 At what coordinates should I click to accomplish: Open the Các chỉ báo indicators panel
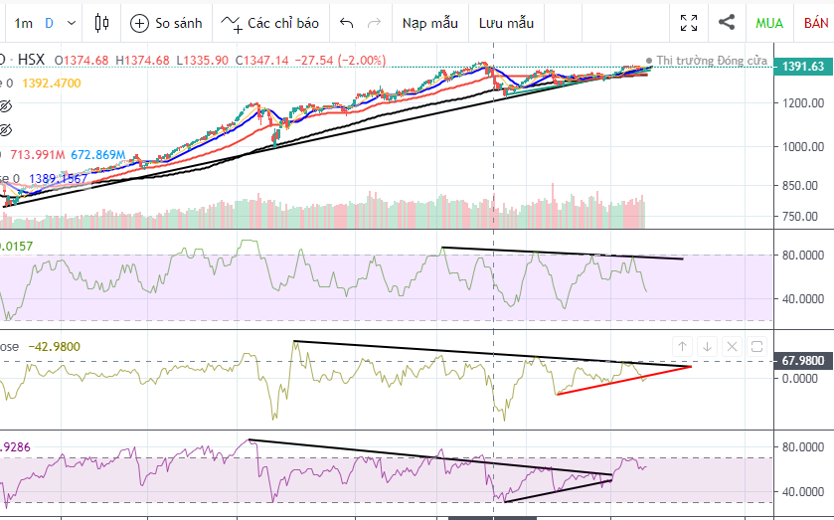click(269, 22)
